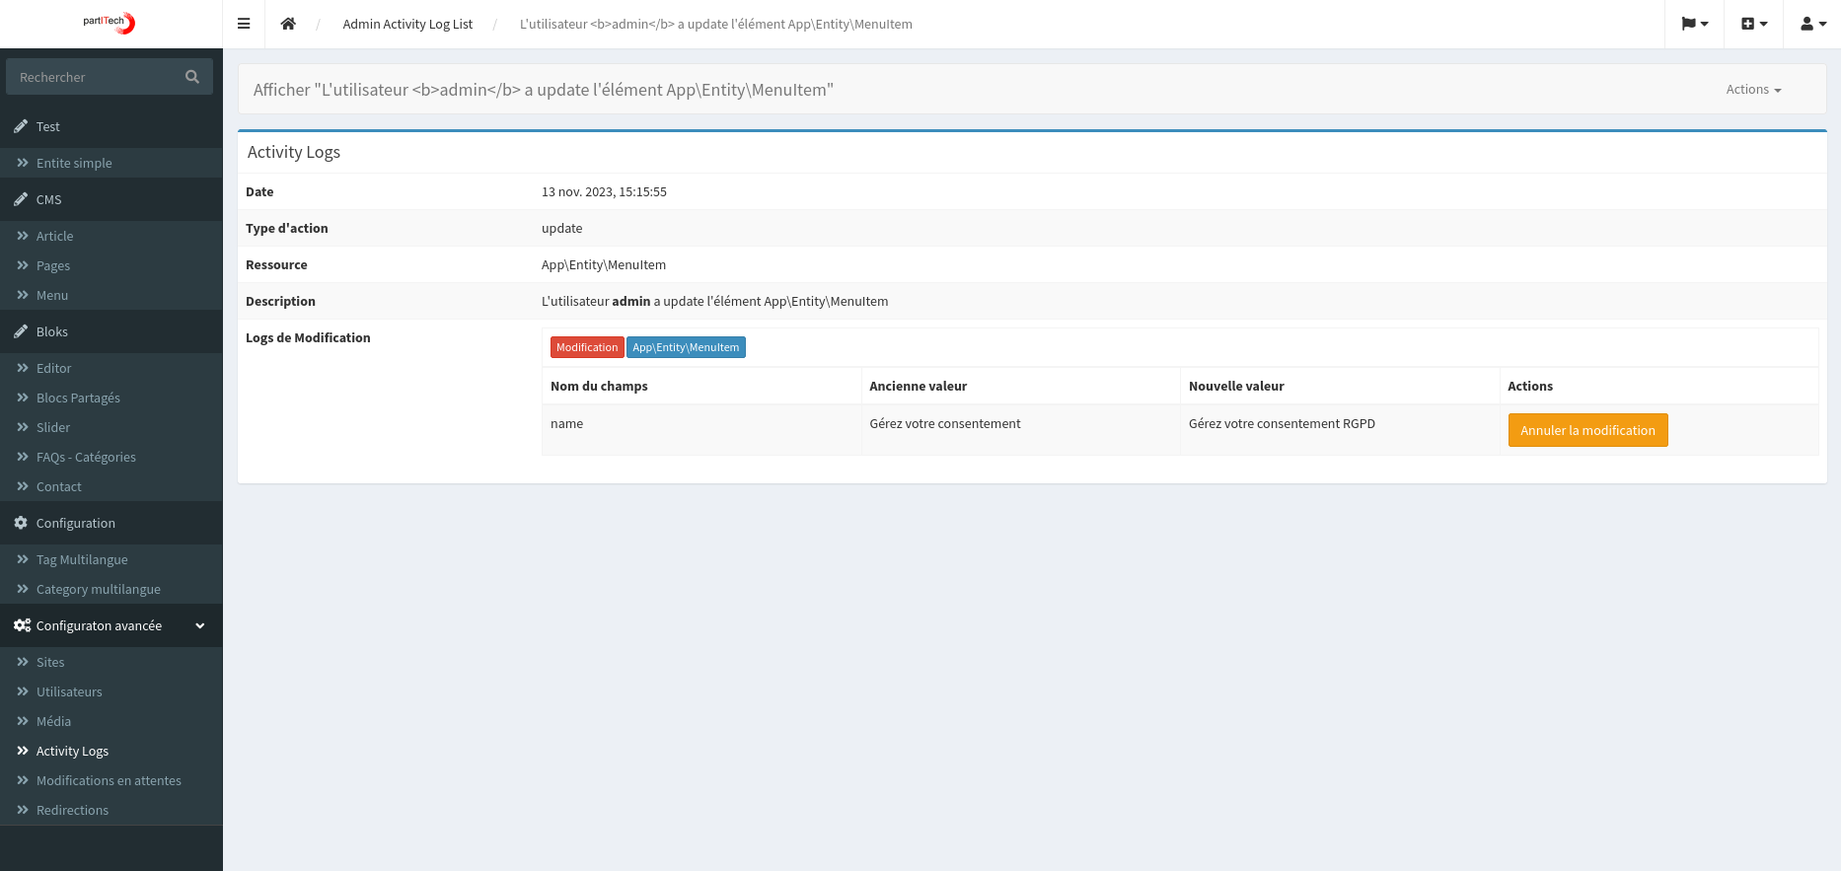1841x871 pixels.
Task: Click the partITech logo
Action: (110, 23)
